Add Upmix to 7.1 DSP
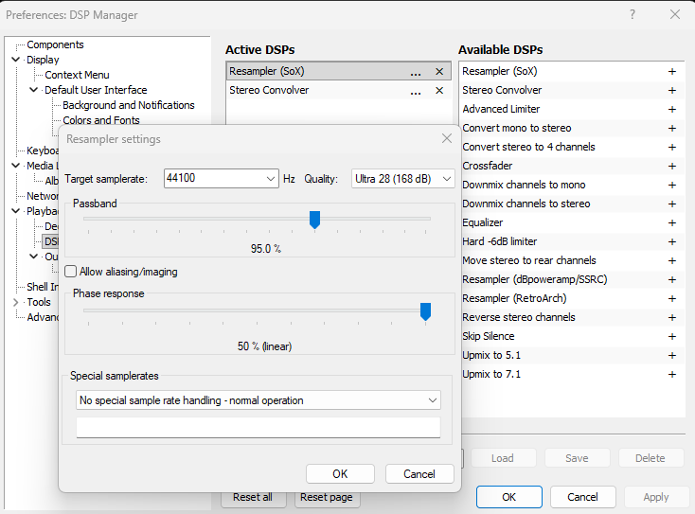This screenshot has width=695, height=514. tap(672, 375)
